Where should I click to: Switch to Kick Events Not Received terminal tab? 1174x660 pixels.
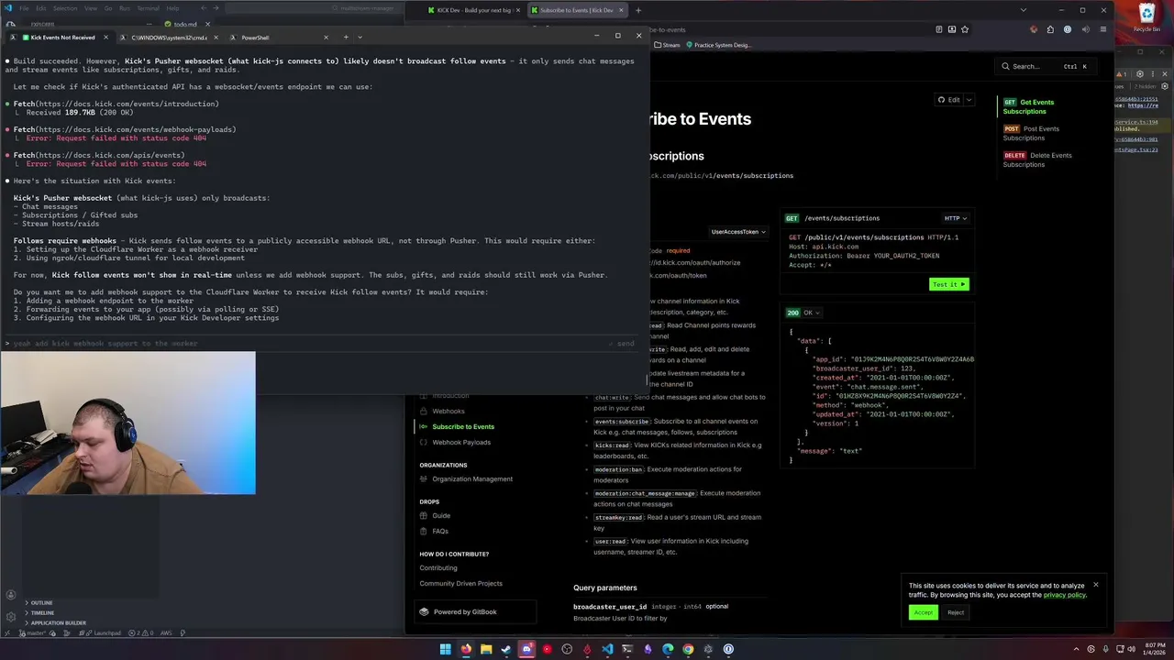tap(62, 38)
